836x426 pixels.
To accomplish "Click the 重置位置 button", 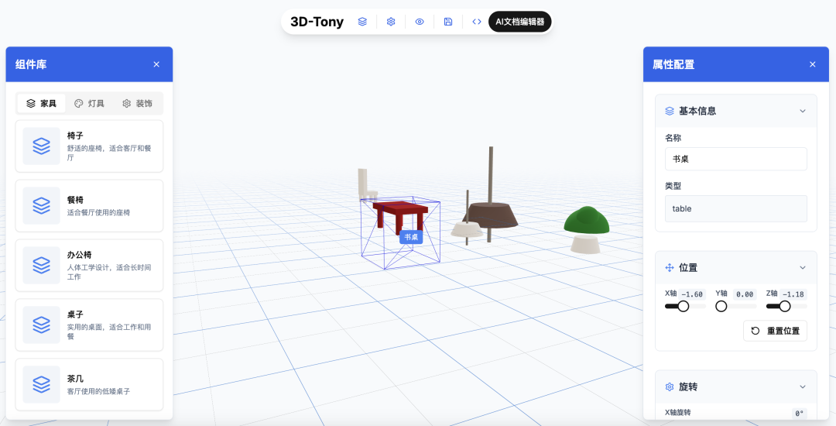I will point(775,331).
